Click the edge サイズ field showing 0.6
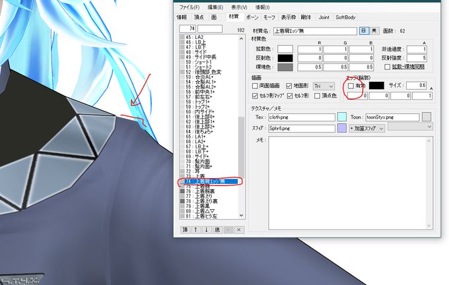The height and width of the screenshot is (285, 449). tap(417, 85)
